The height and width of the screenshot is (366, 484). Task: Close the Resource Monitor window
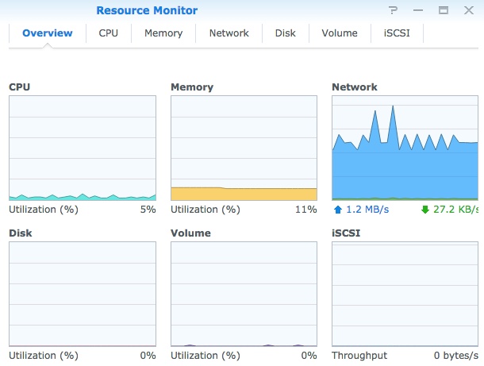[468, 10]
